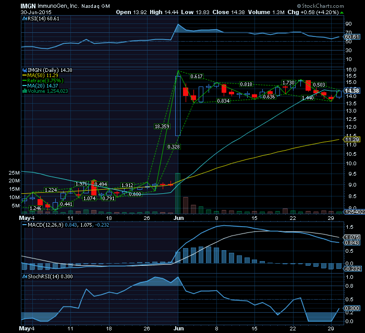This screenshot has width=365, height=333.
Task: Click the "Open 13.92" value in header
Action: pyautogui.click(x=131, y=13)
